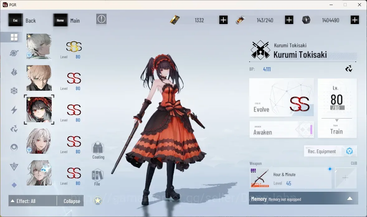Open the SS Evolve panel
Viewport: 367px width, 217px height.
[x=281, y=98]
